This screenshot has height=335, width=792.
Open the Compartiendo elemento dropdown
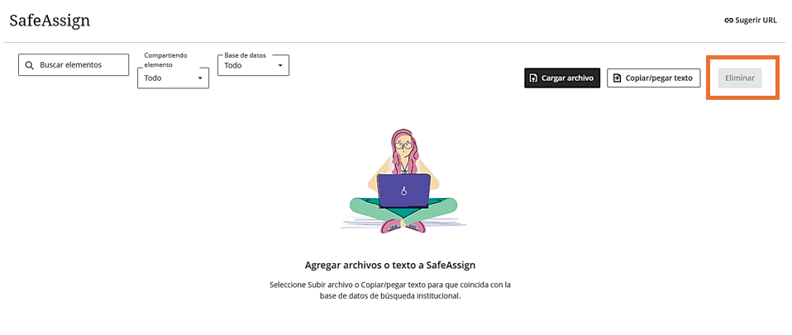point(174,78)
